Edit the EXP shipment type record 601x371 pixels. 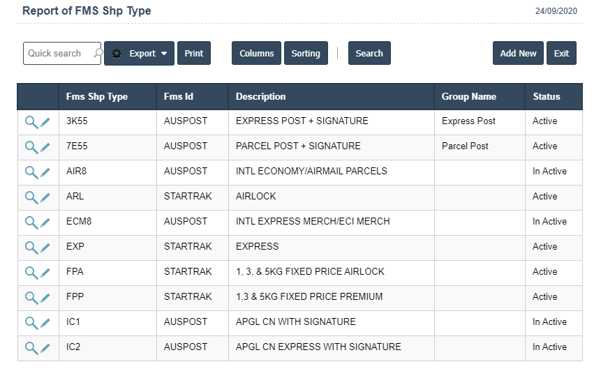click(45, 248)
